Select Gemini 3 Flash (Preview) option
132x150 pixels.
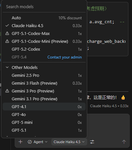coord(44,83)
